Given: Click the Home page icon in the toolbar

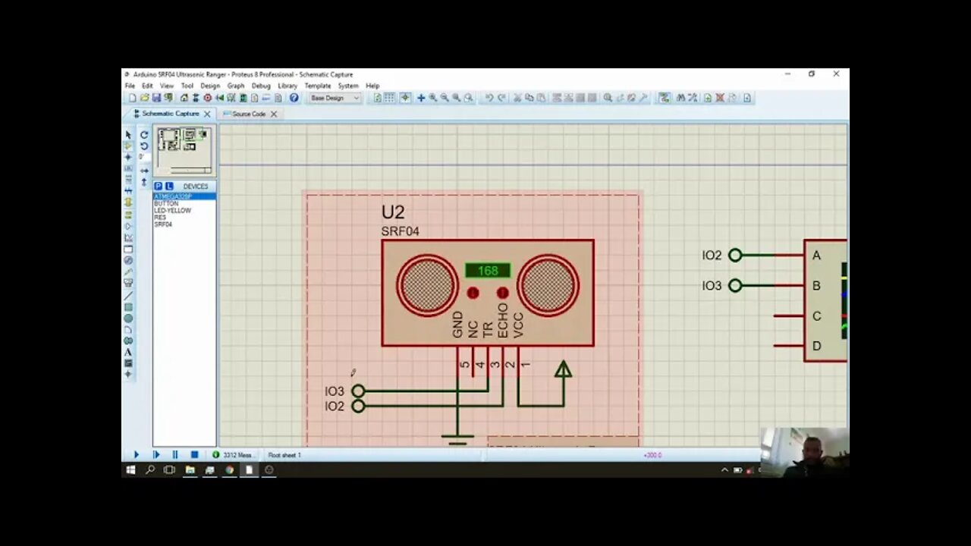Looking at the screenshot, I should click(184, 98).
